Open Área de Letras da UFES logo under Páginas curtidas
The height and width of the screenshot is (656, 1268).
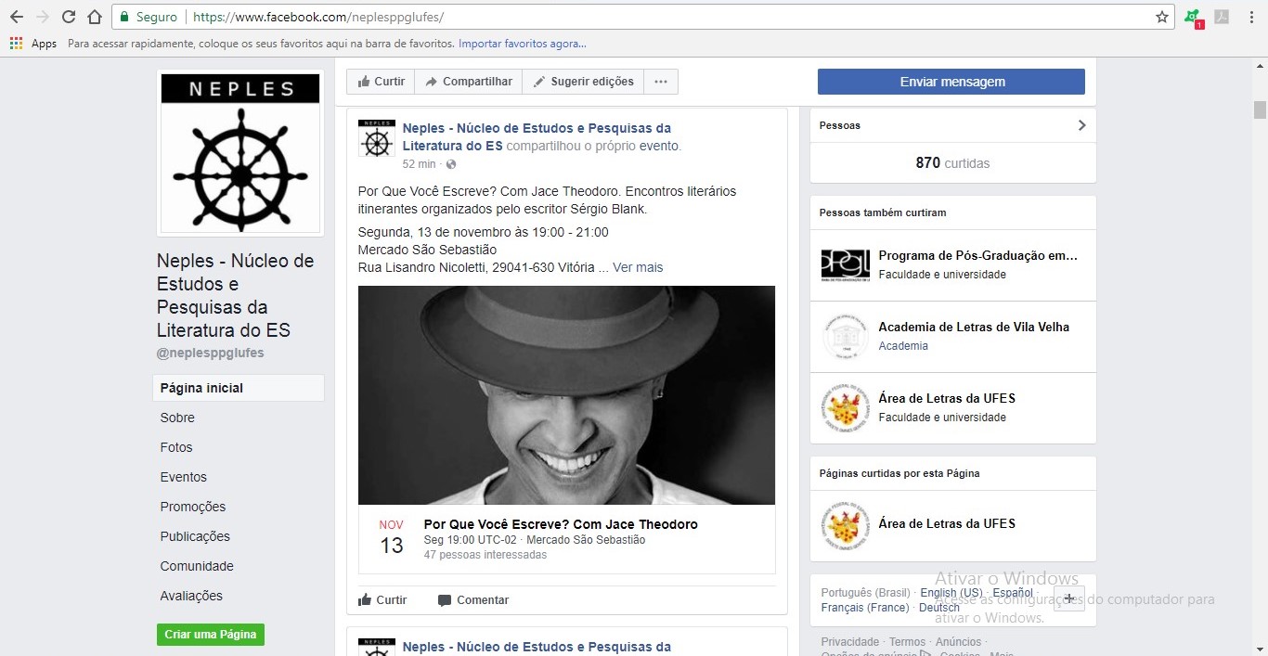[845, 526]
